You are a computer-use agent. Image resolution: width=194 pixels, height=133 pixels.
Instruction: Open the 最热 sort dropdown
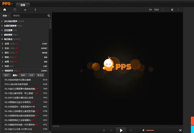coord(15,75)
